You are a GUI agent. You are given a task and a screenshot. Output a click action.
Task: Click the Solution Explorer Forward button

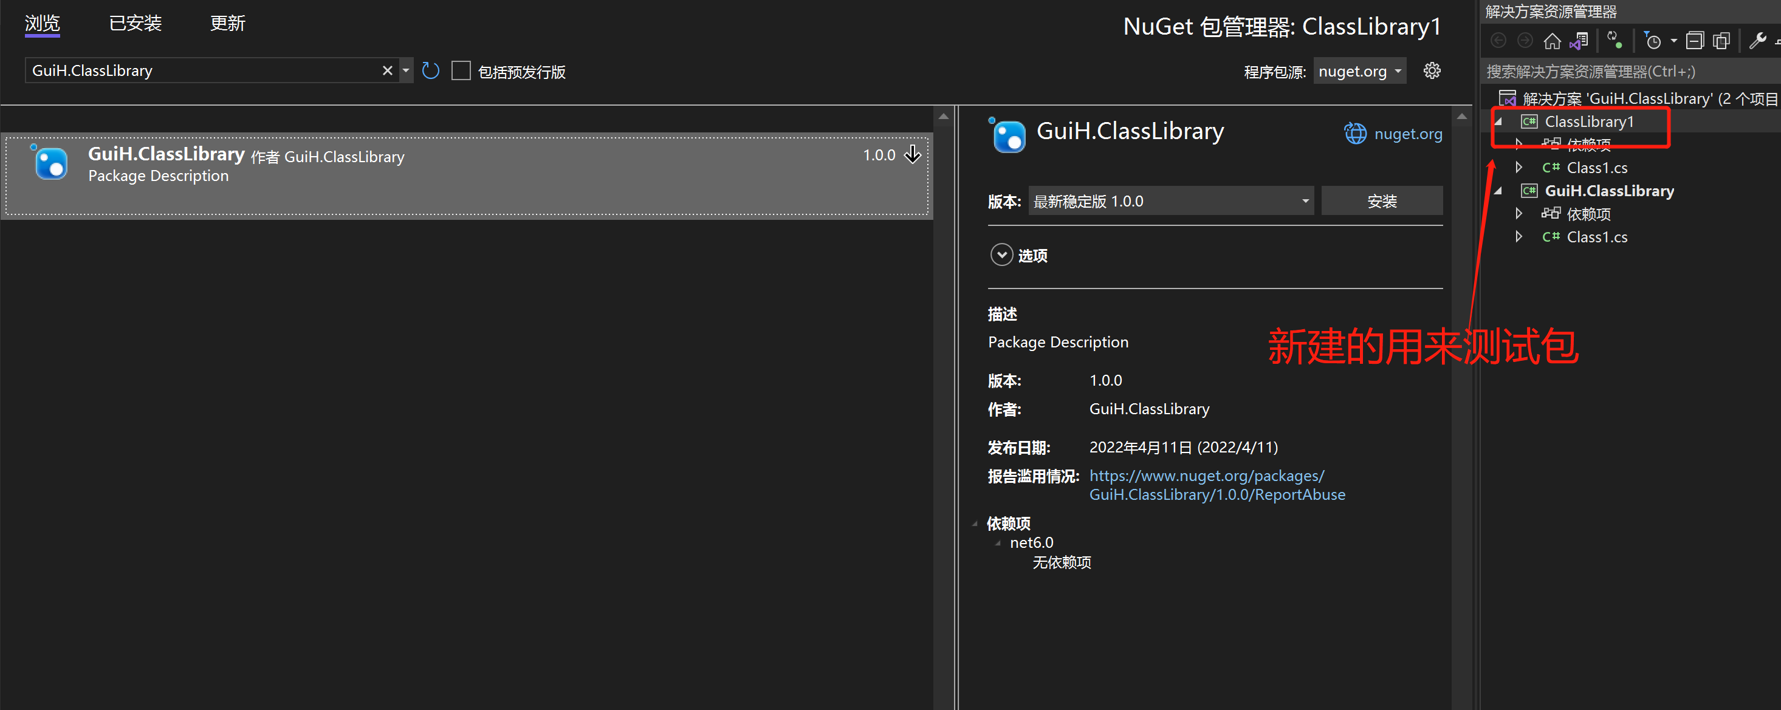(x=1525, y=41)
